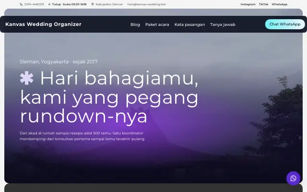Click the Chat WhatsApp button
Viewport: 307px width, 192px height.
click(285, 24)
